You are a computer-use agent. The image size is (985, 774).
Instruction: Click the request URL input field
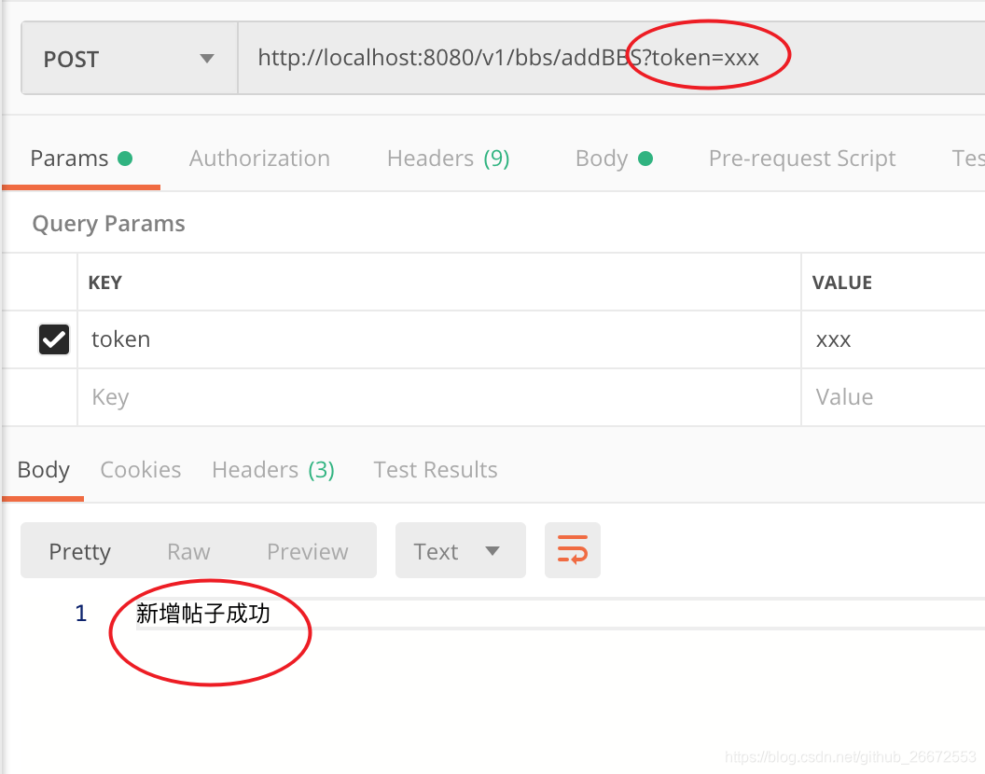click(x=611, y=59)
